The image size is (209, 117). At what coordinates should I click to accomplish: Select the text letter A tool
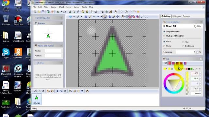click(86, 17)
